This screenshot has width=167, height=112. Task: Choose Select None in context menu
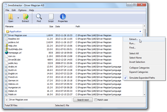[x=144, y=58]
